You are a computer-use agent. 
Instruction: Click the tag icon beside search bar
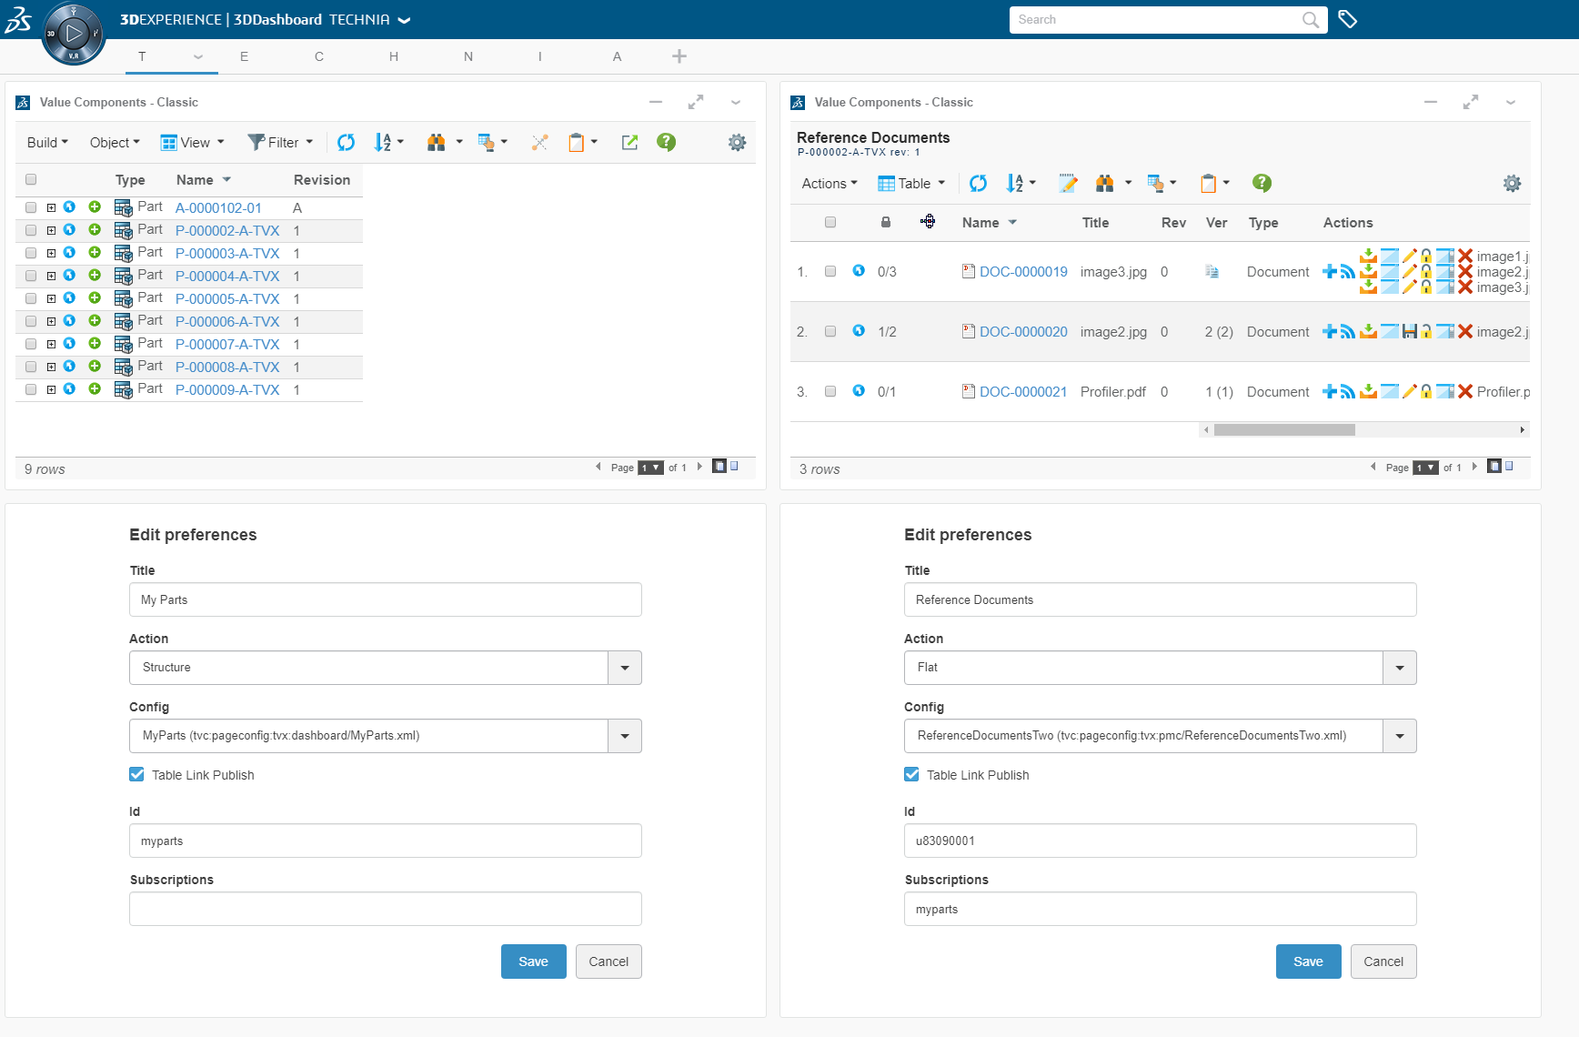1348,19
